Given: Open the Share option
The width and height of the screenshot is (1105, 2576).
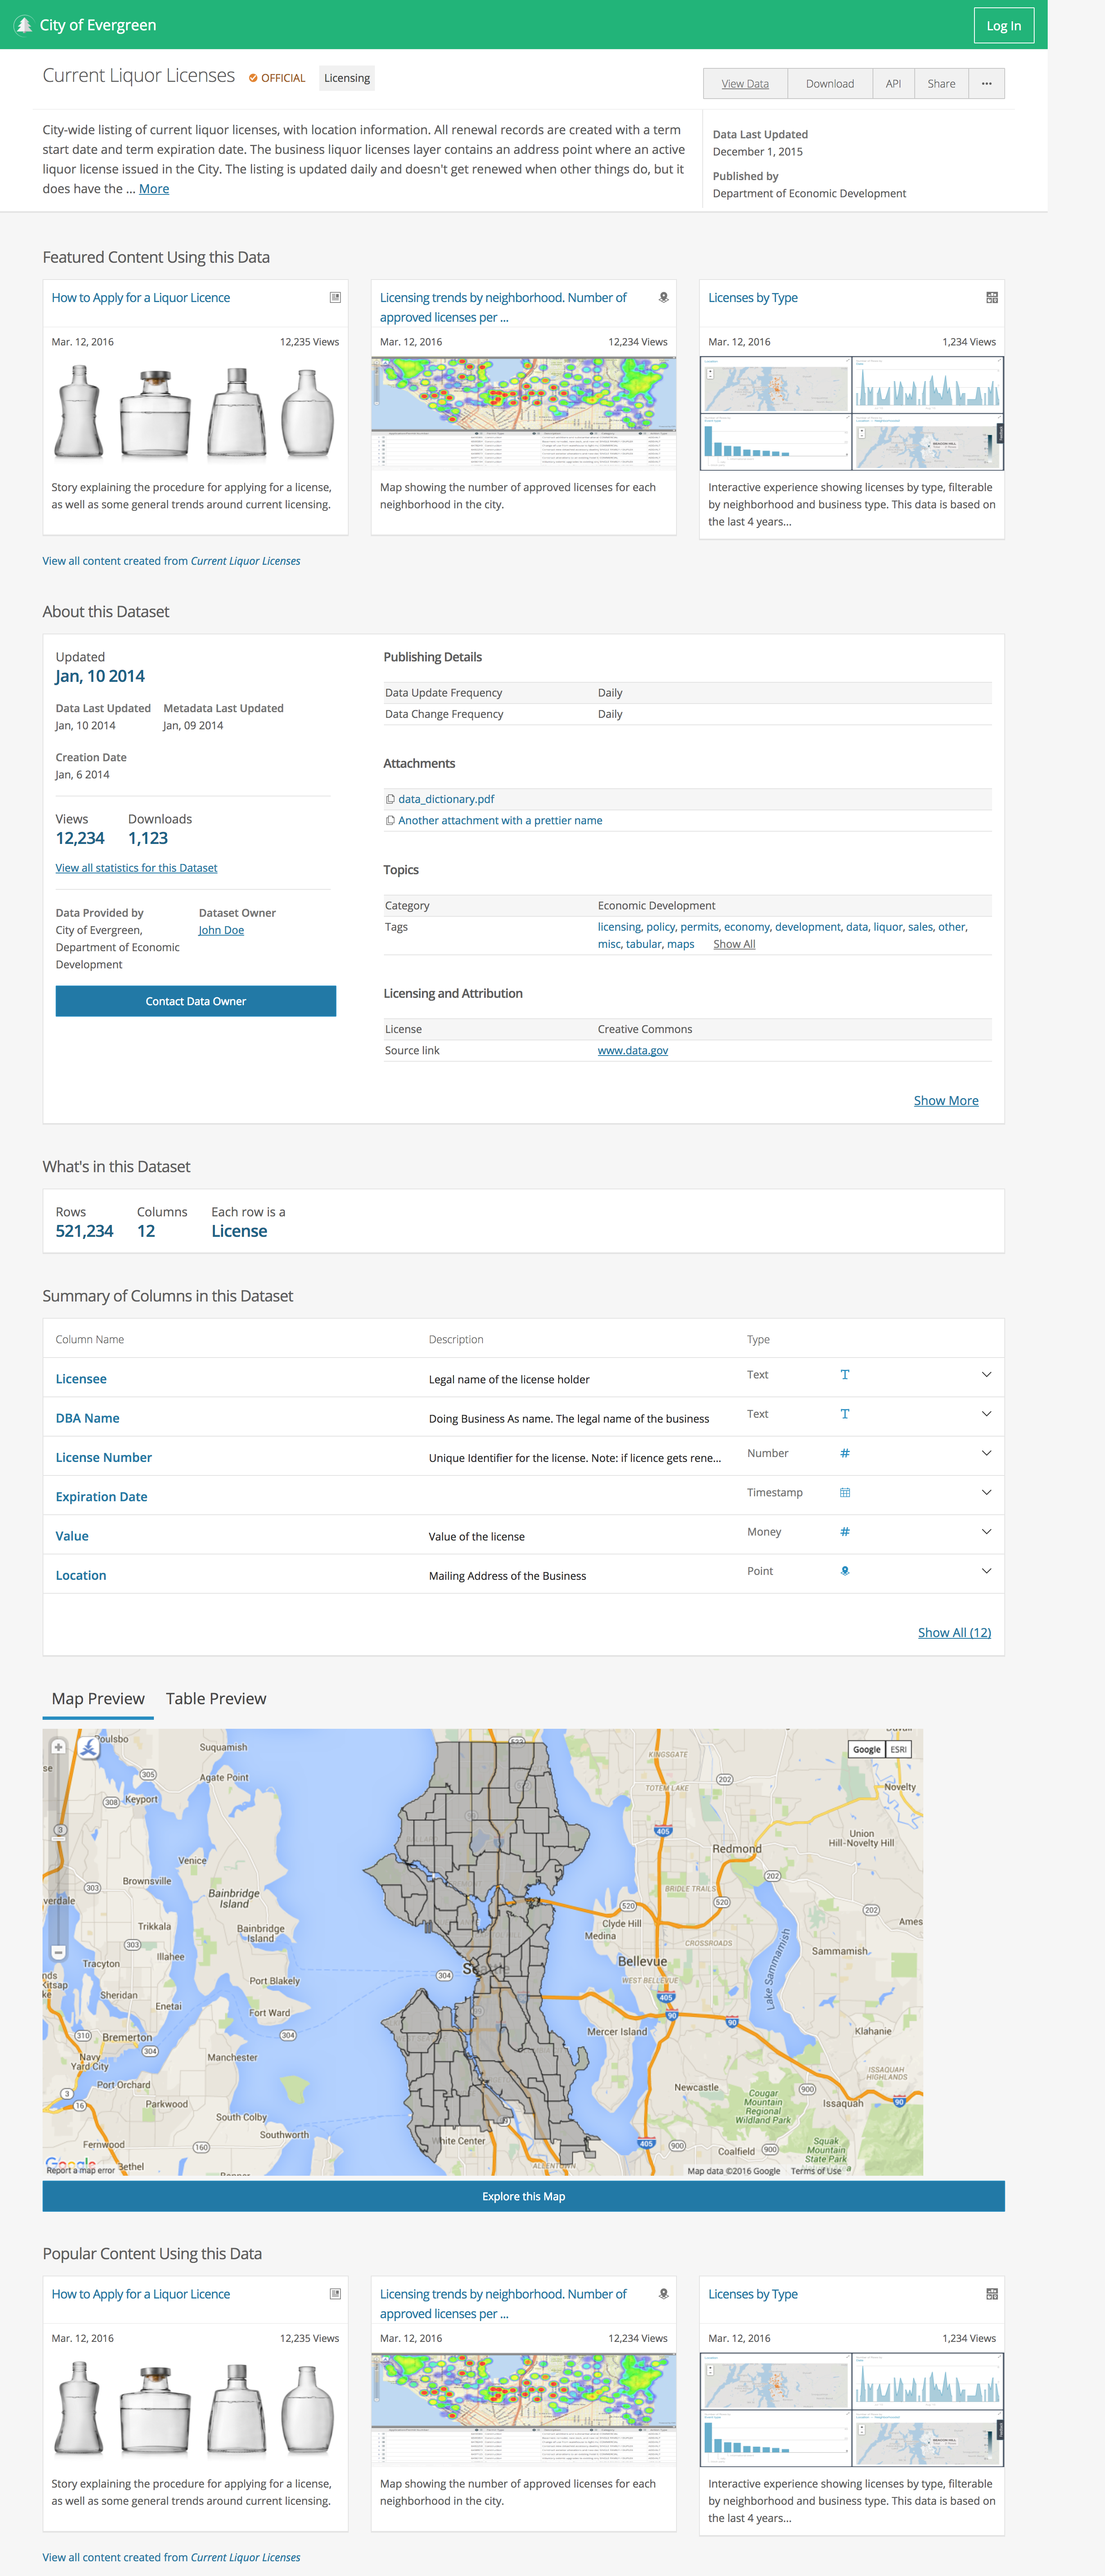Looking at the screenshot, I should 941,84.
